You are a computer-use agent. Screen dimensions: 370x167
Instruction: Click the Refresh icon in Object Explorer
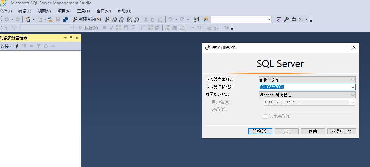(46, 46)
